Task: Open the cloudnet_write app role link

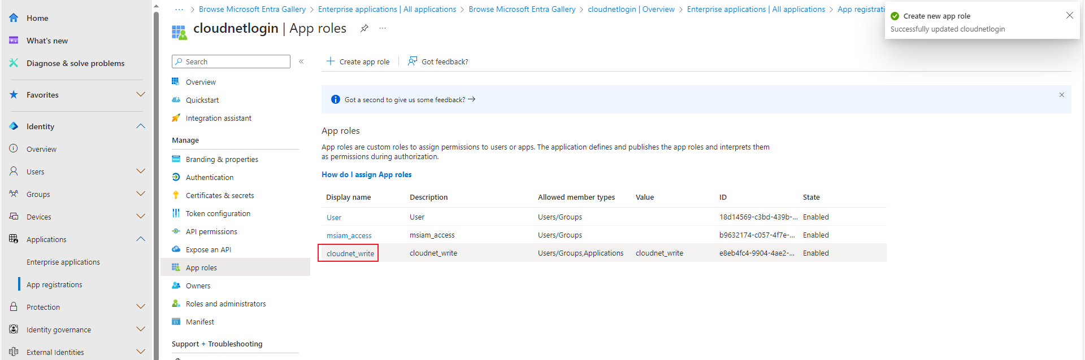Action: 350,253
